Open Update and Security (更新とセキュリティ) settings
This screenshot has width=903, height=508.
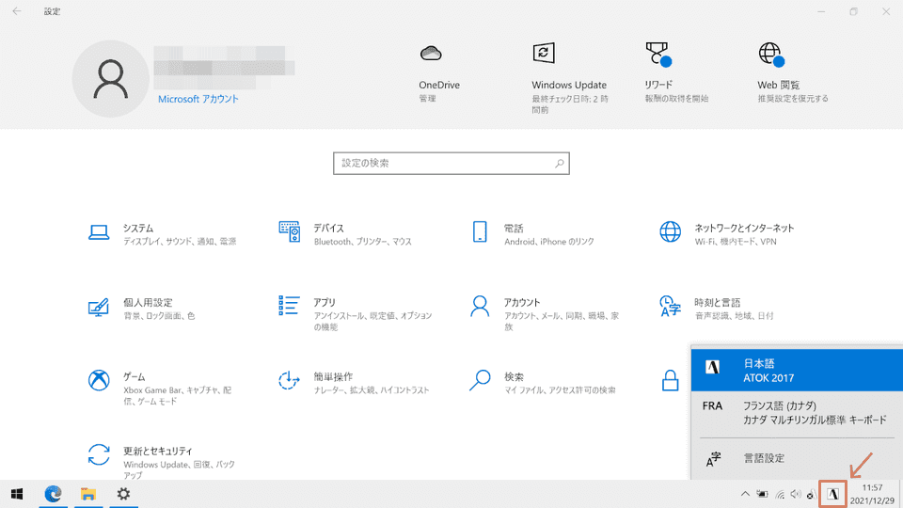(157, 452)
